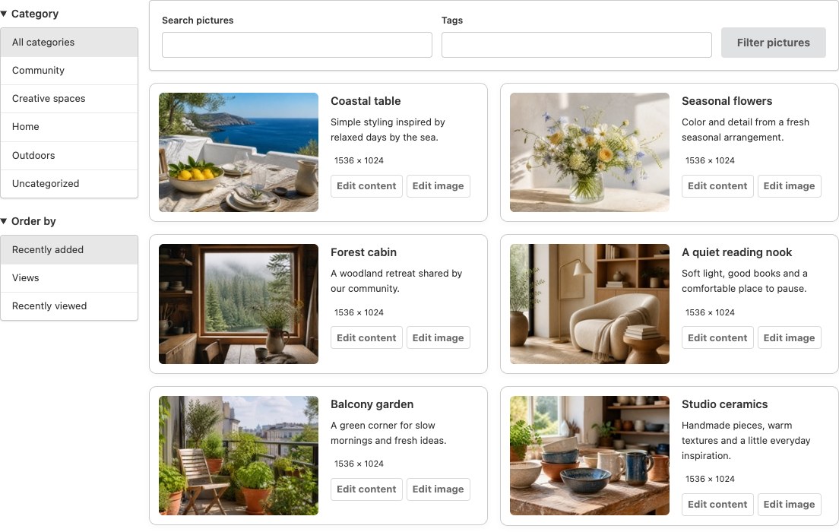Viewport: 839px width, 532px height.
Task: Edit content for Seasonal flowers
Action: [x=717, y=186]
